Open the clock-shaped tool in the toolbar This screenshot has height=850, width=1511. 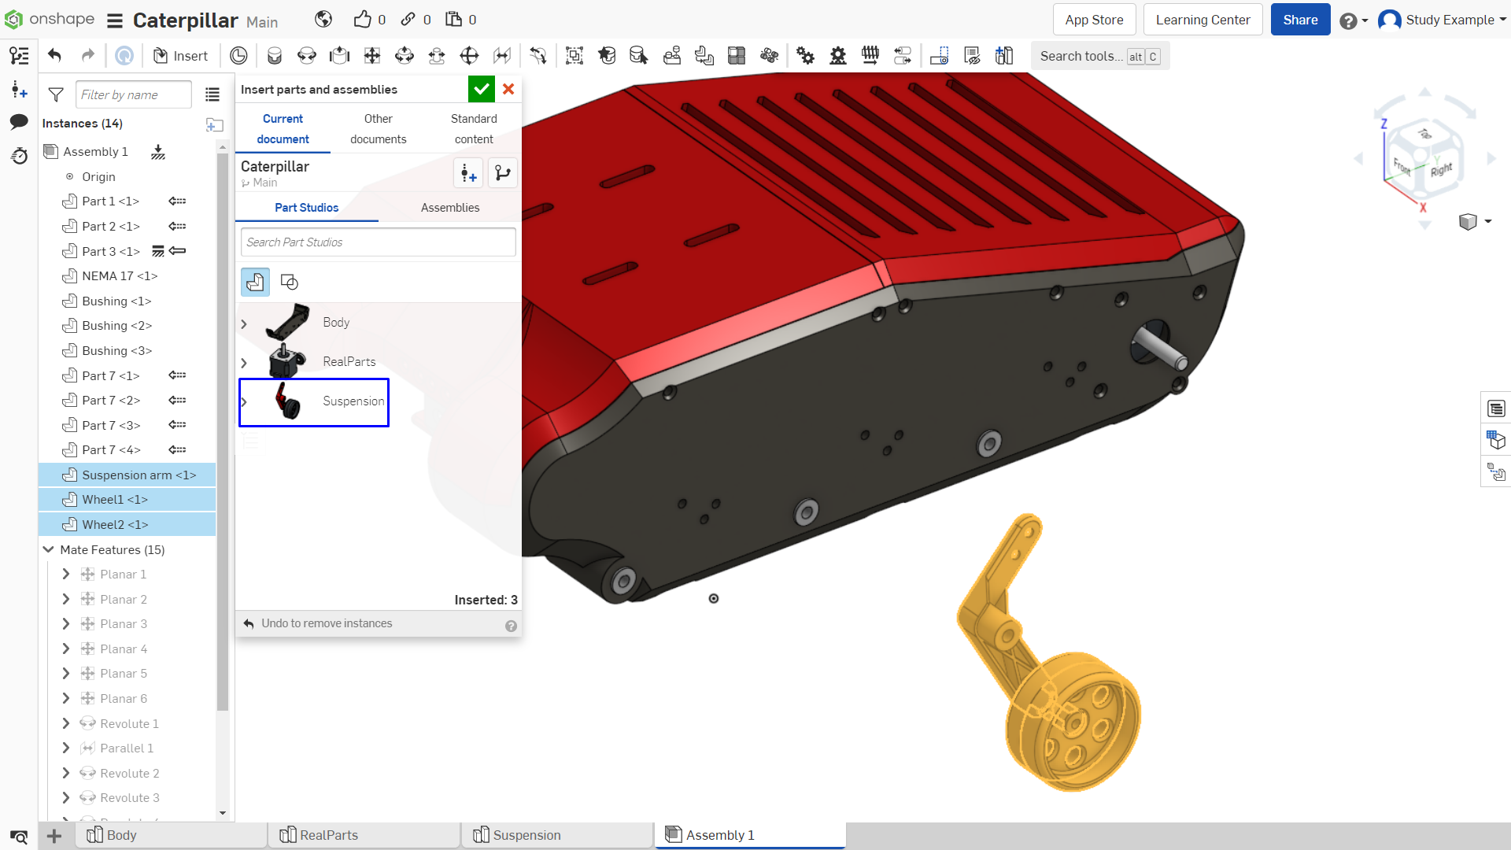238,56
